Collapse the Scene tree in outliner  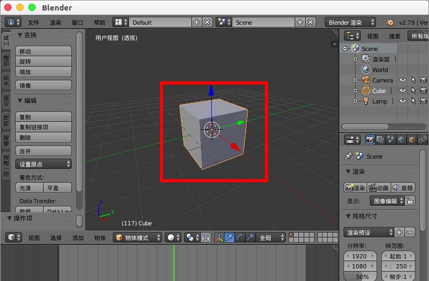coord(345,49)
